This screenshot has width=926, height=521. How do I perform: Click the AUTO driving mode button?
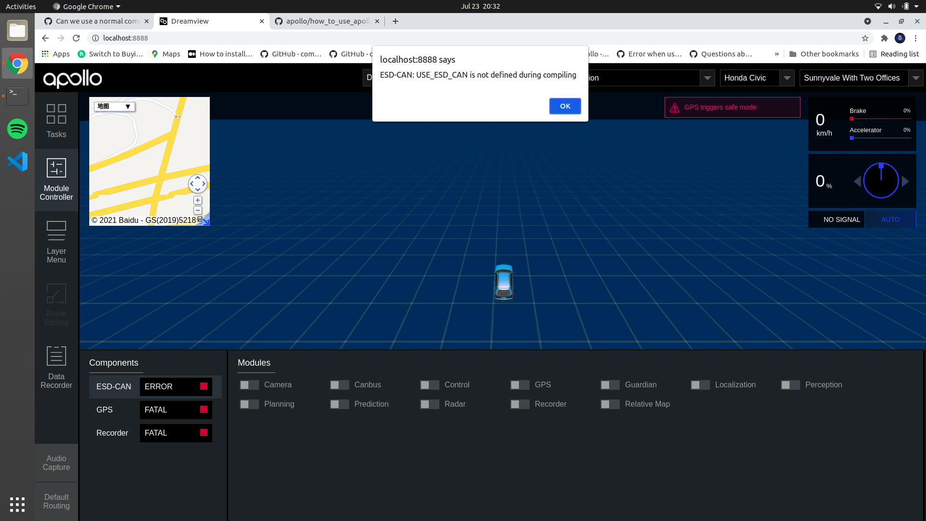pos(890,219)
